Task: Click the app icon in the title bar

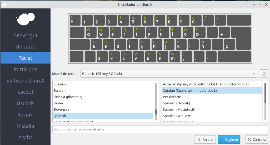Action: point(4,4)
